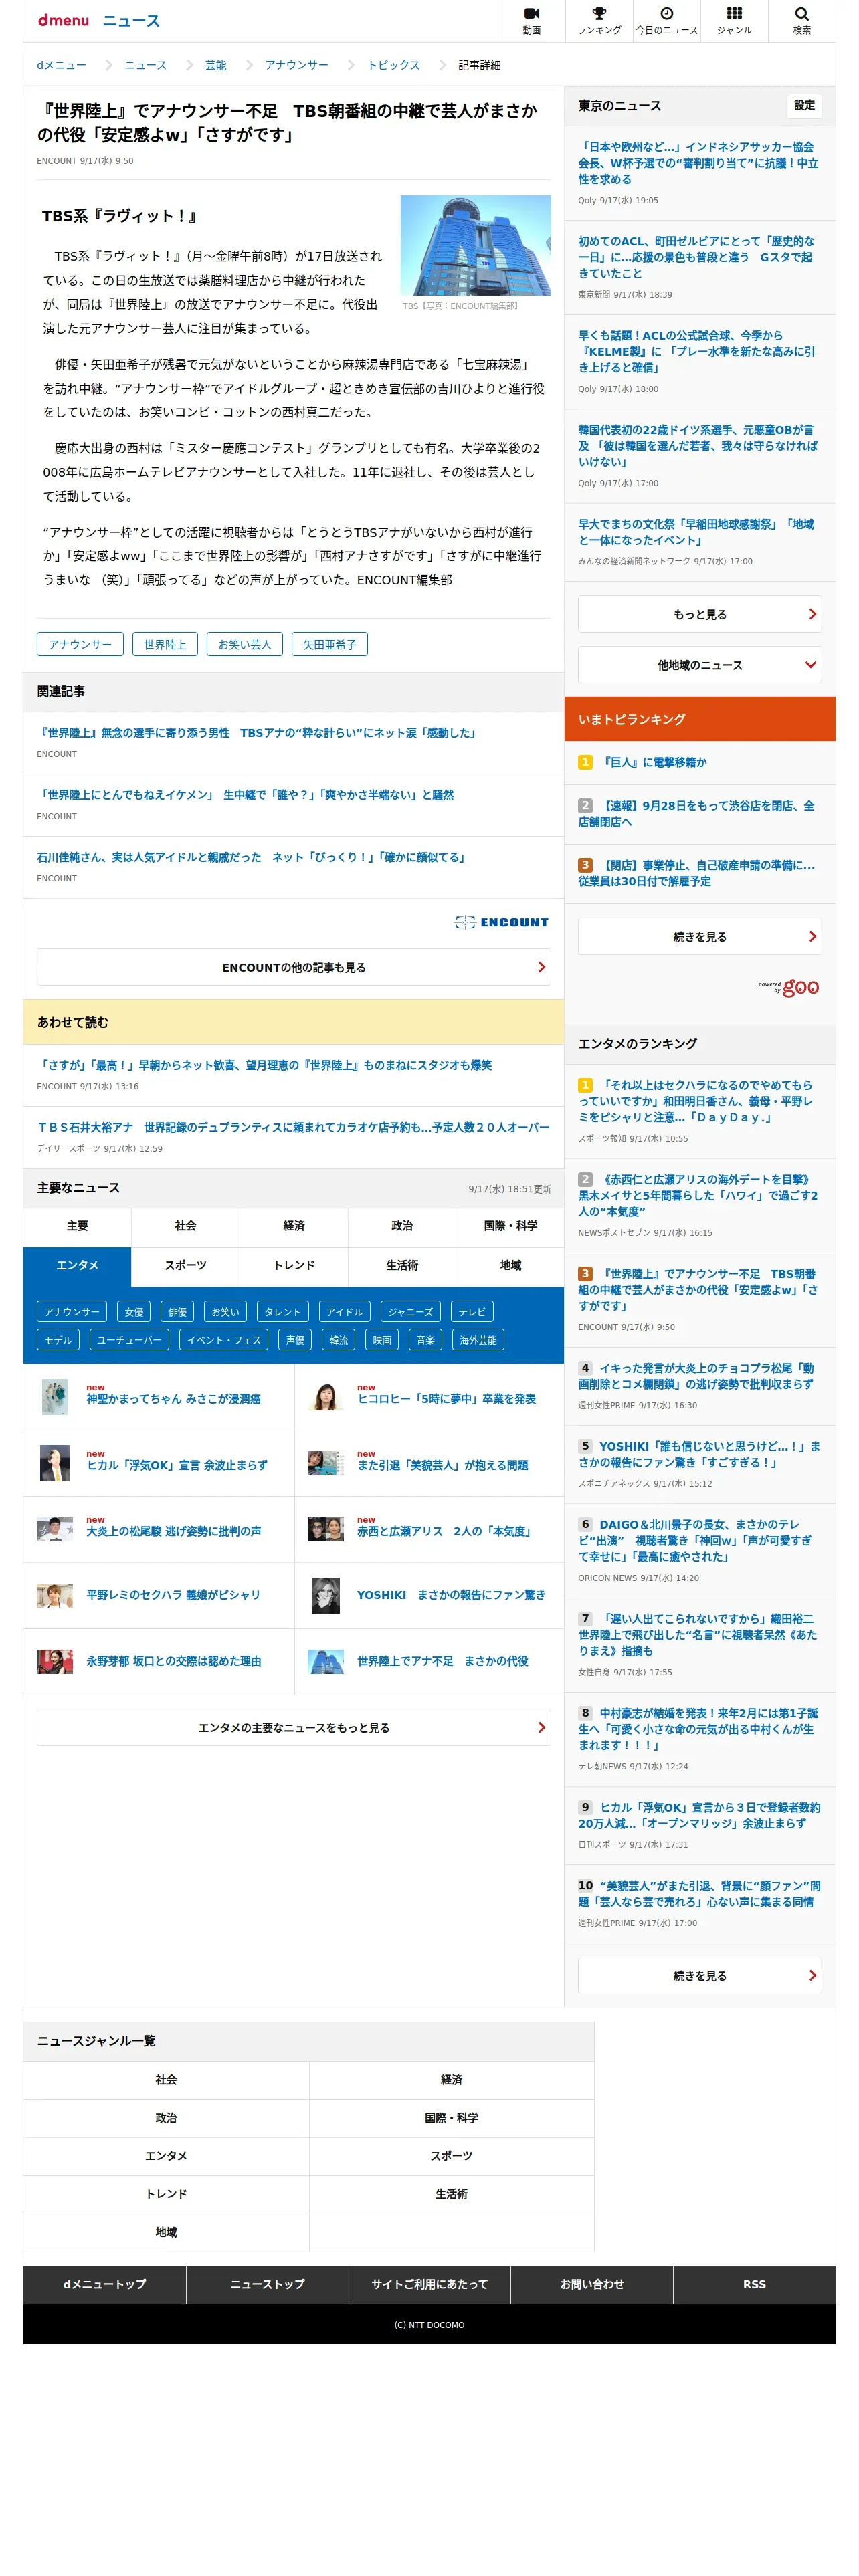This screenshot has height=2576, width=859.
Task: Open ENCOUNTの他の記事も見る
Action: point(294,967)
